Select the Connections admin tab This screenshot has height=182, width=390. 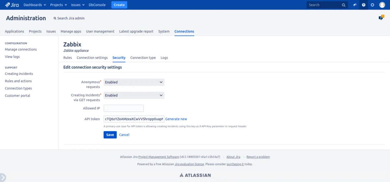tap(184, 31)
